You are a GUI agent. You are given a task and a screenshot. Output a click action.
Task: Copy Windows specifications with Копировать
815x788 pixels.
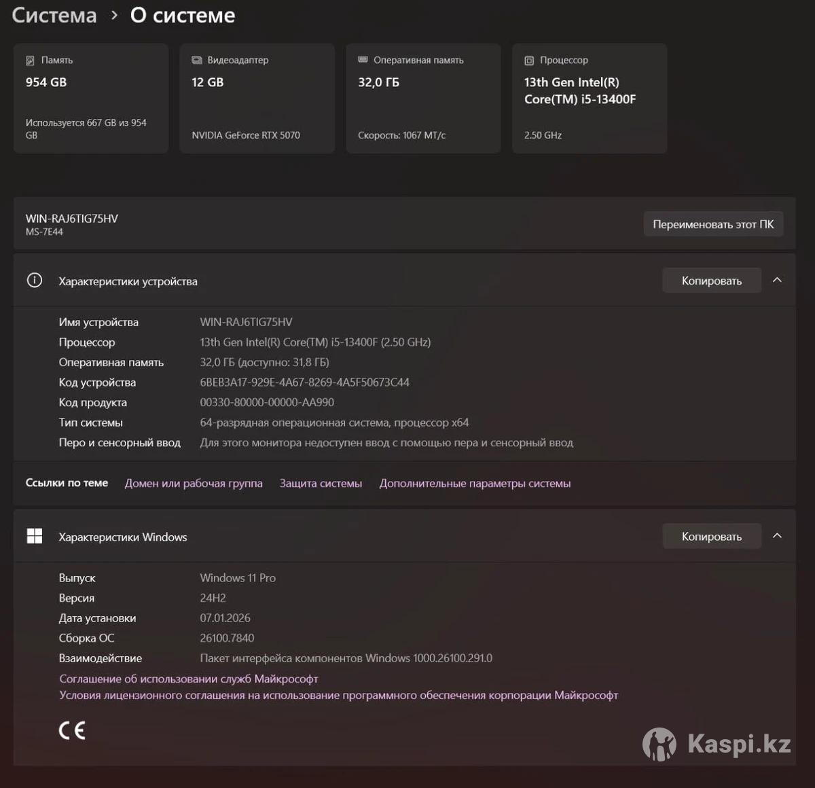(711, 537)
